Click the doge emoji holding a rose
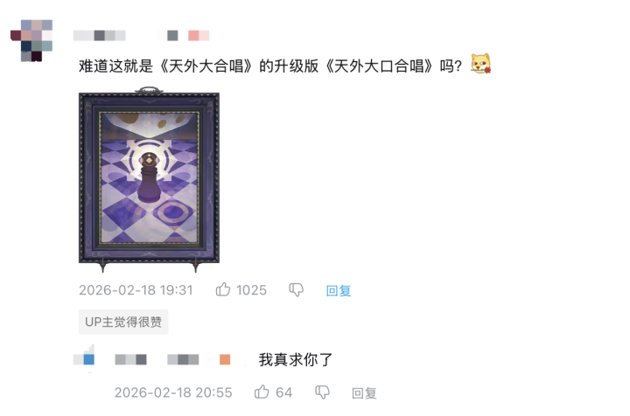 pos(480,64)
